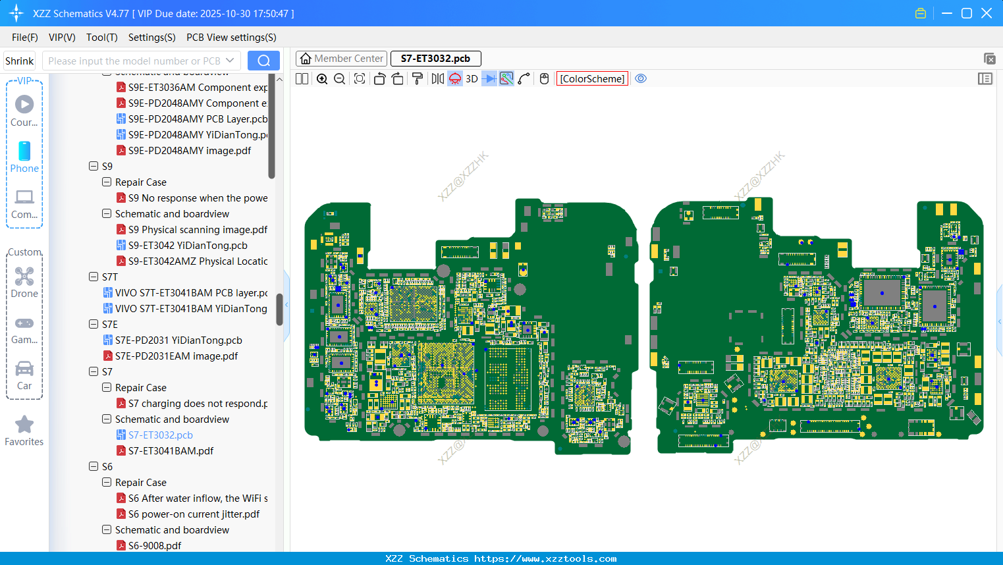The width and height of the screenshot is (1003, 565).
Task: Click the paint roller icon
Action: tap(418, 79)
